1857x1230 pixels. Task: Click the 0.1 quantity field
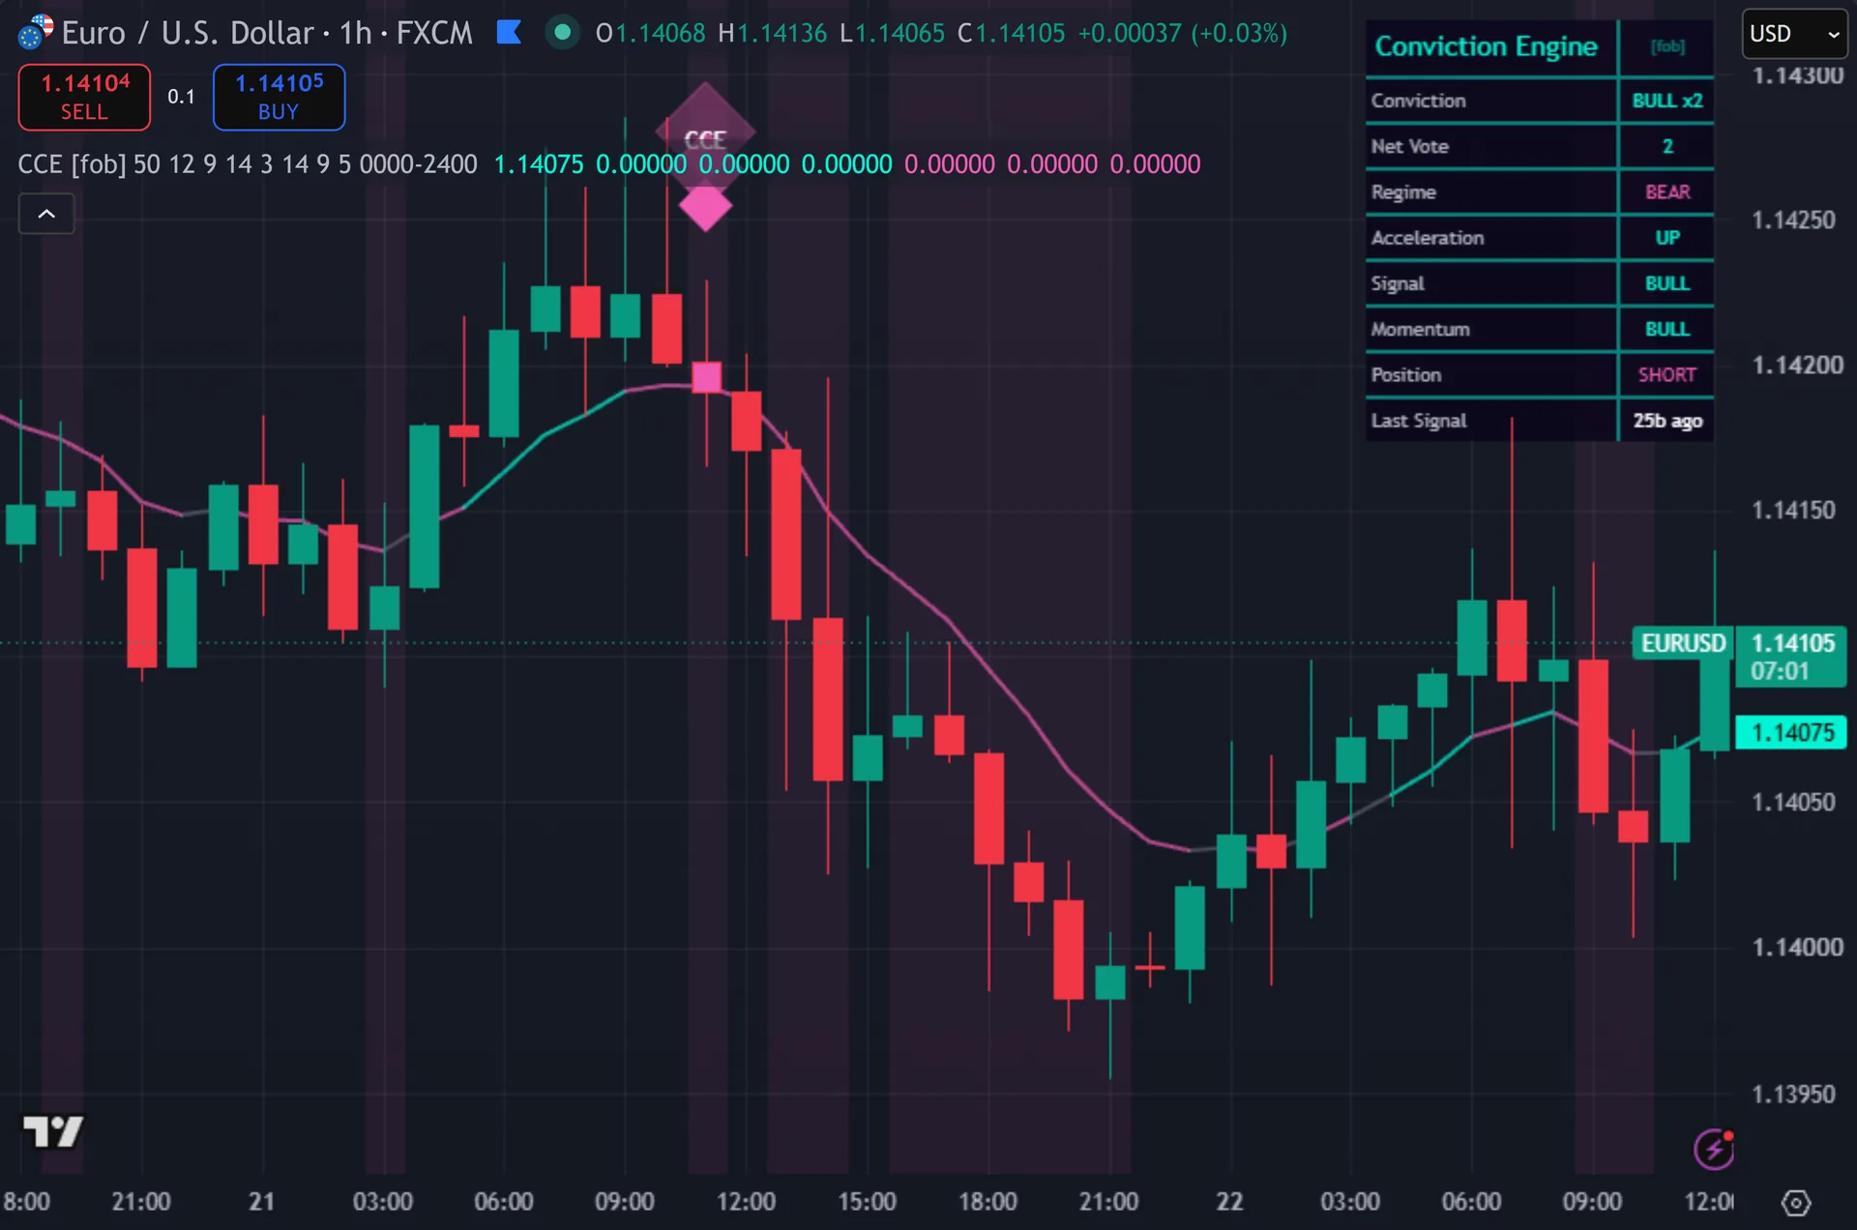(181, 97)
